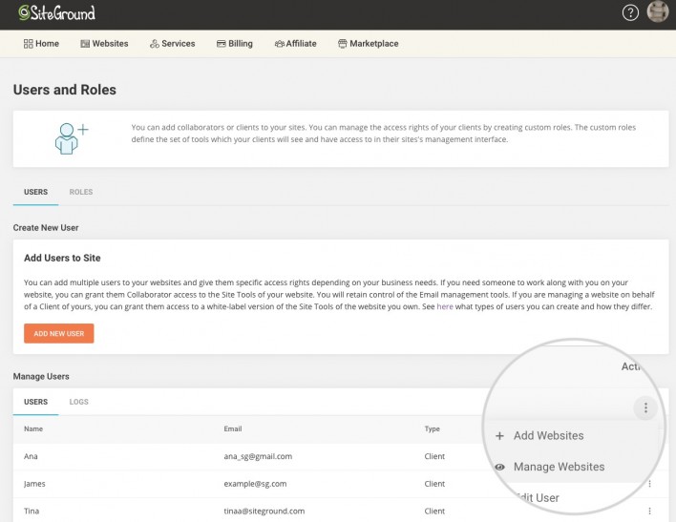
Task: Click the Marketplace store icon
Action: [343, 44]
